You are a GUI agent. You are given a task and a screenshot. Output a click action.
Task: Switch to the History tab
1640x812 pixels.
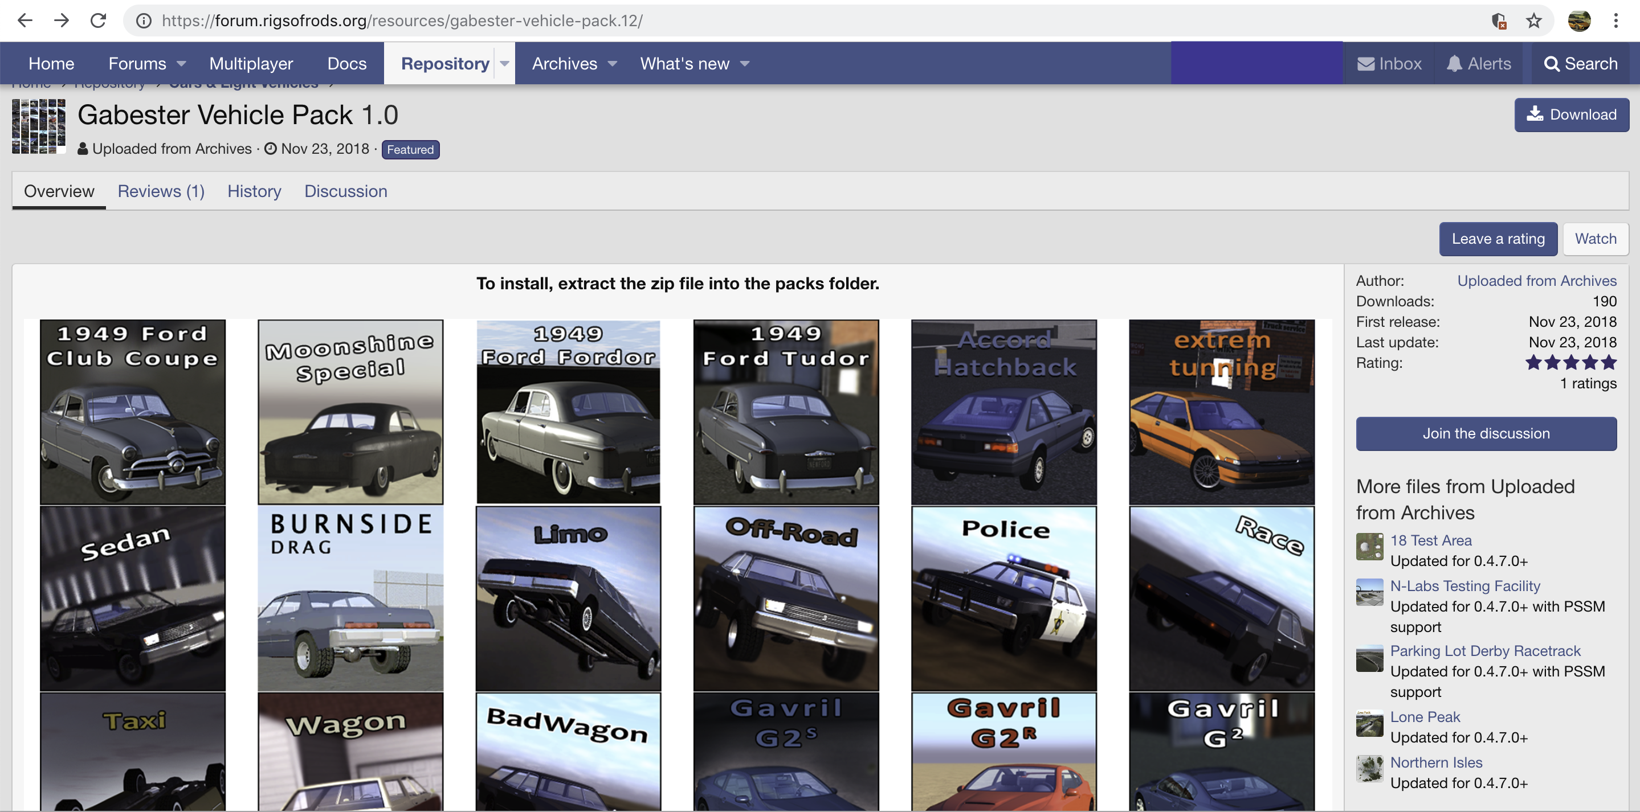coord(254,191)
